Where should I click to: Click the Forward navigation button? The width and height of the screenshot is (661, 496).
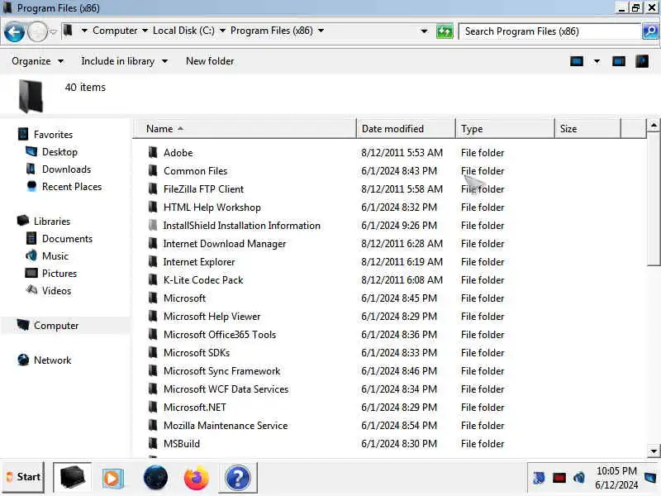(37, 31)
